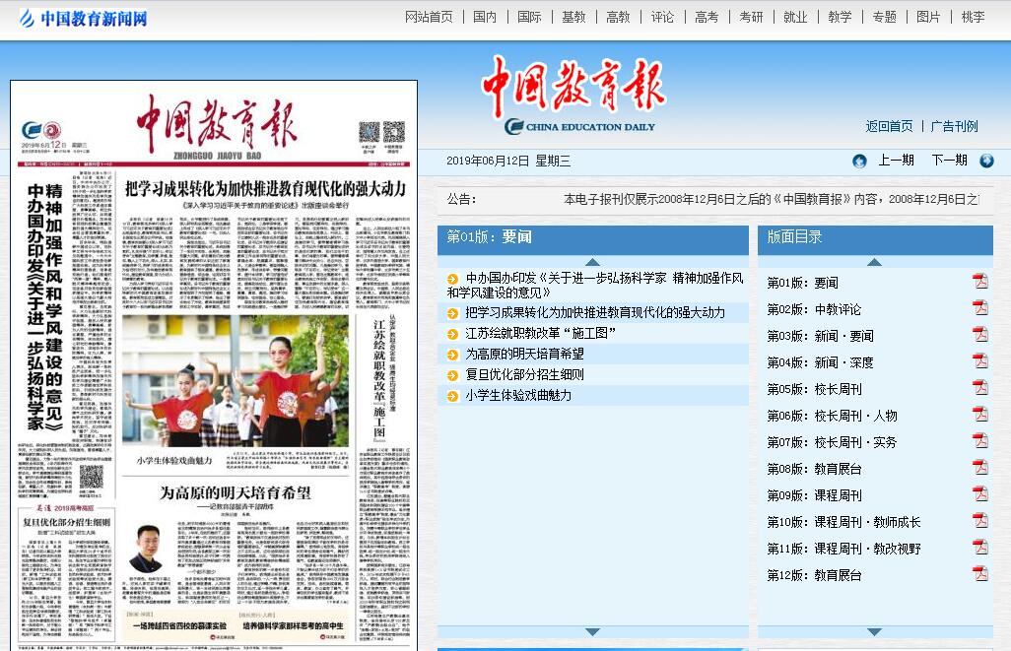Open 高考 navigation item
This screenshot has width=1011, height=651.
click(707, 17)
